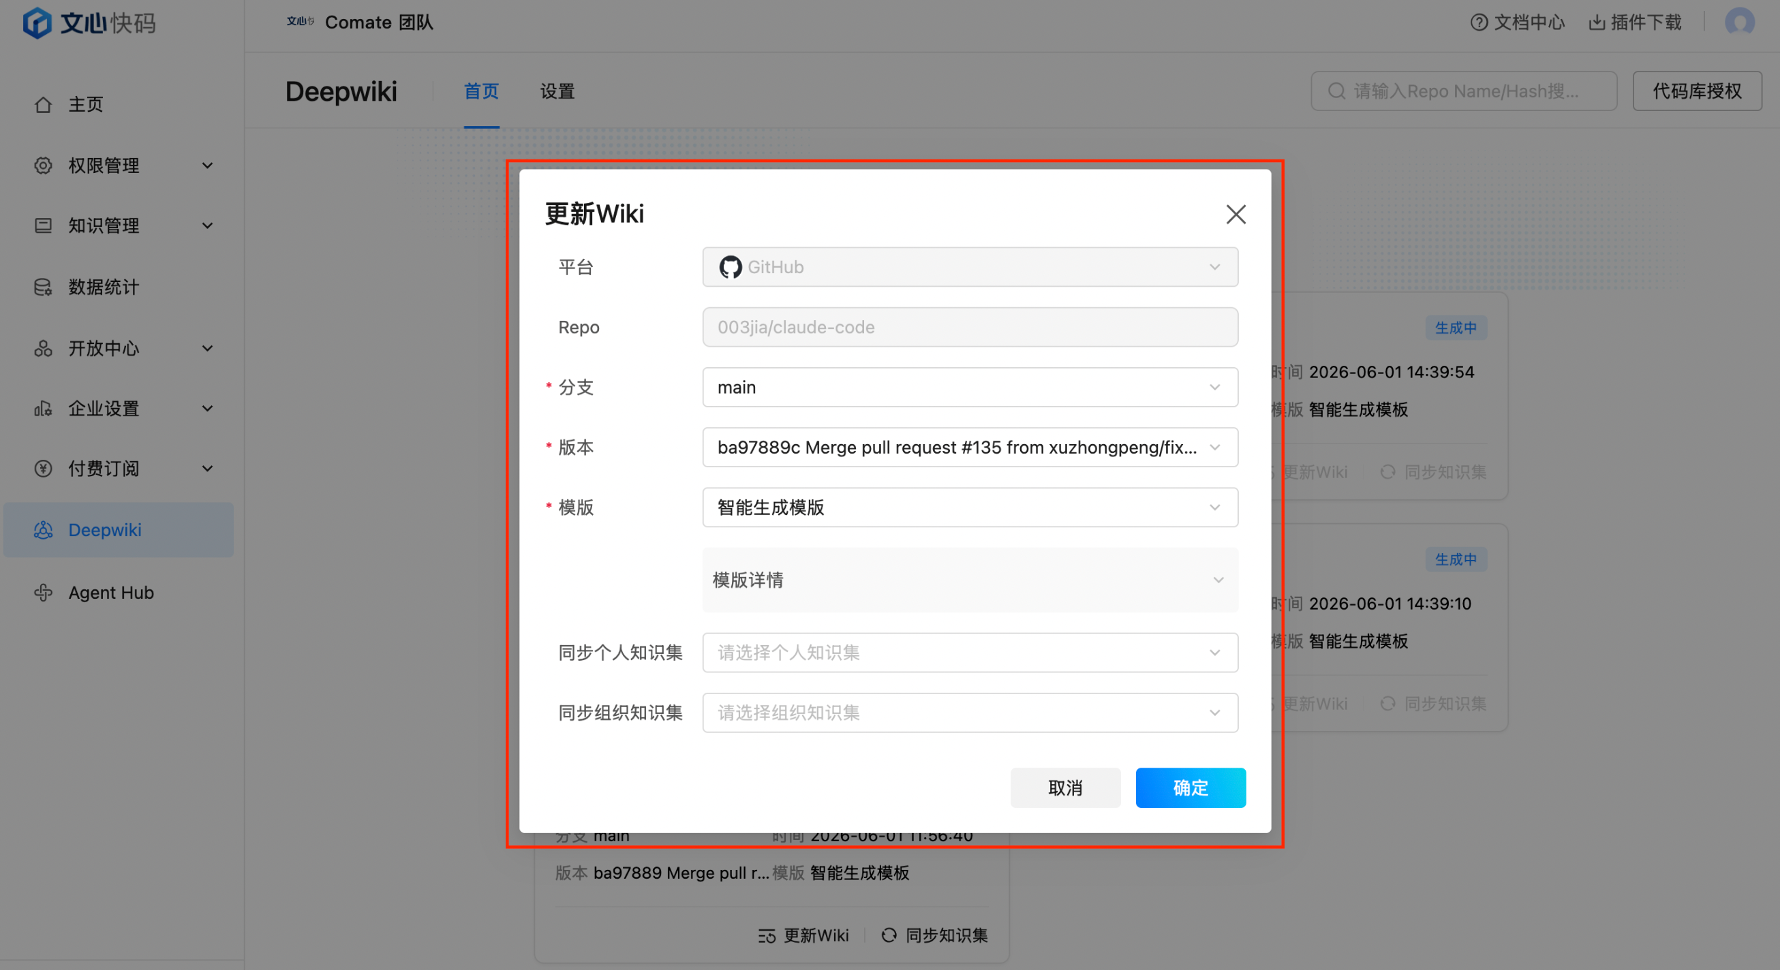Switch to the 设置 tab
The width and height of the screenshot is (1780, 970).
tap(557, 91)
